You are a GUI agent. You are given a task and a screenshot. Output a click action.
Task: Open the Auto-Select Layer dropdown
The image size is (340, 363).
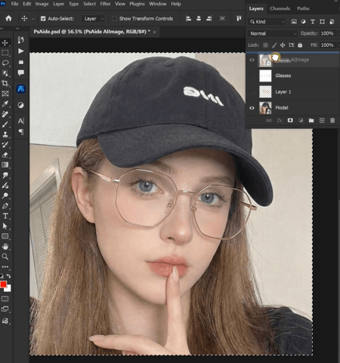click(x=93, y=19)
